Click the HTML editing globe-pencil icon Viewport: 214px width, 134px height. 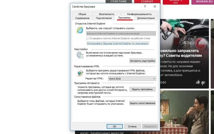(80, 73)
